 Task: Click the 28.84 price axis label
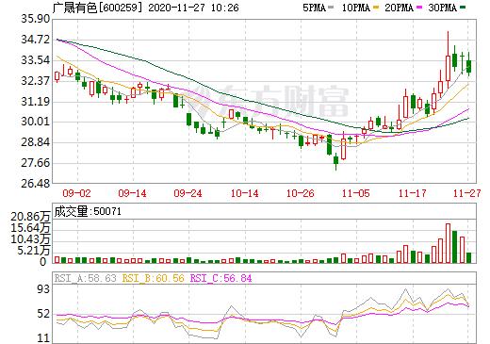pos(35,142)
